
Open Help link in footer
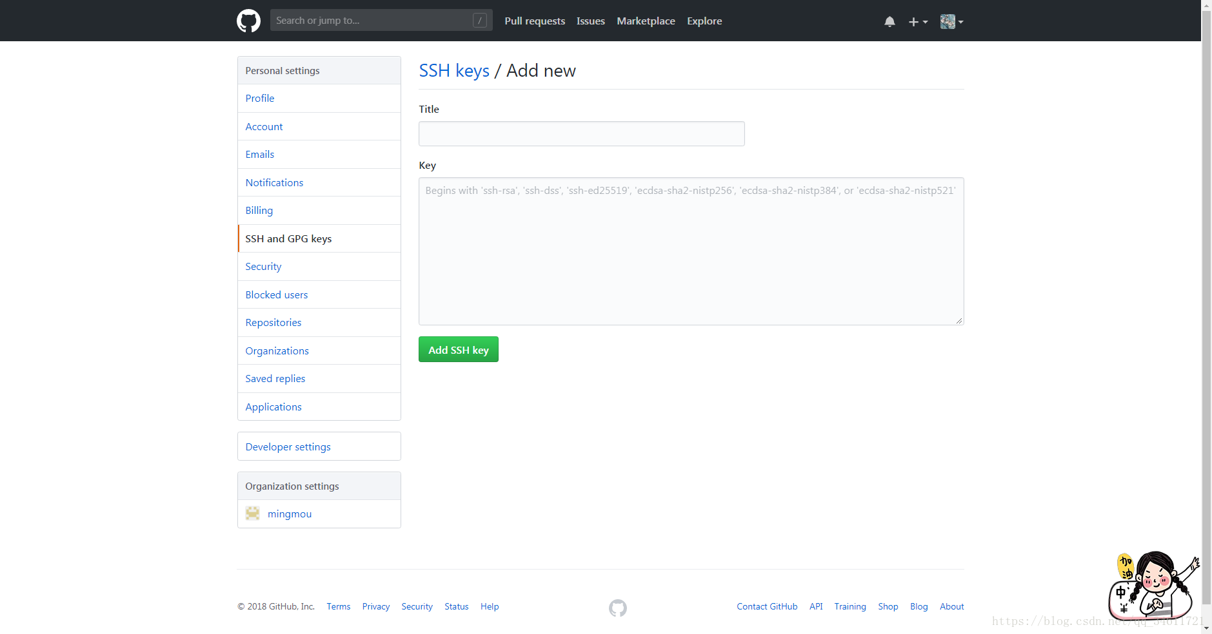(490, 606)
